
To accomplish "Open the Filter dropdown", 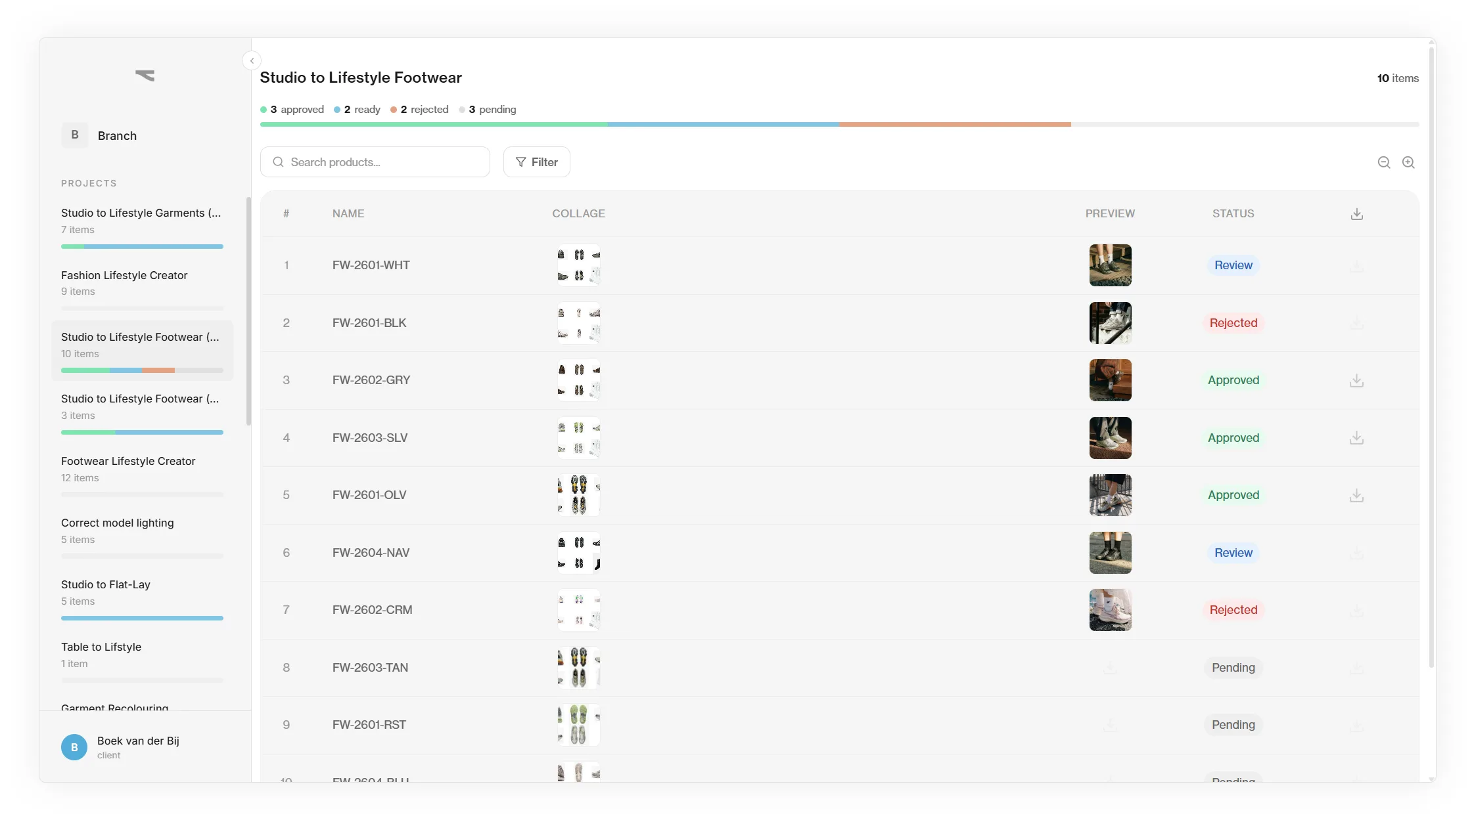I will point(536,162).
